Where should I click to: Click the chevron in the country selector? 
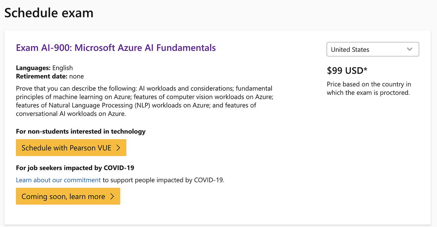click(x=410, y=49)
